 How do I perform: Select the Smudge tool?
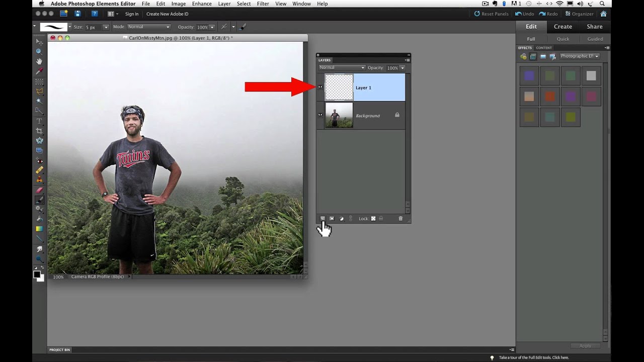pos(39,249)
